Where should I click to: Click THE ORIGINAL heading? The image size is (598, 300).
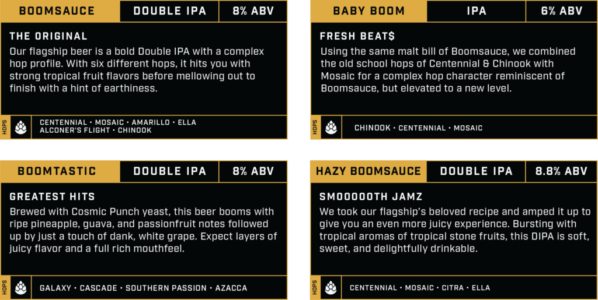pyautogui.click(x=48, y=36)
